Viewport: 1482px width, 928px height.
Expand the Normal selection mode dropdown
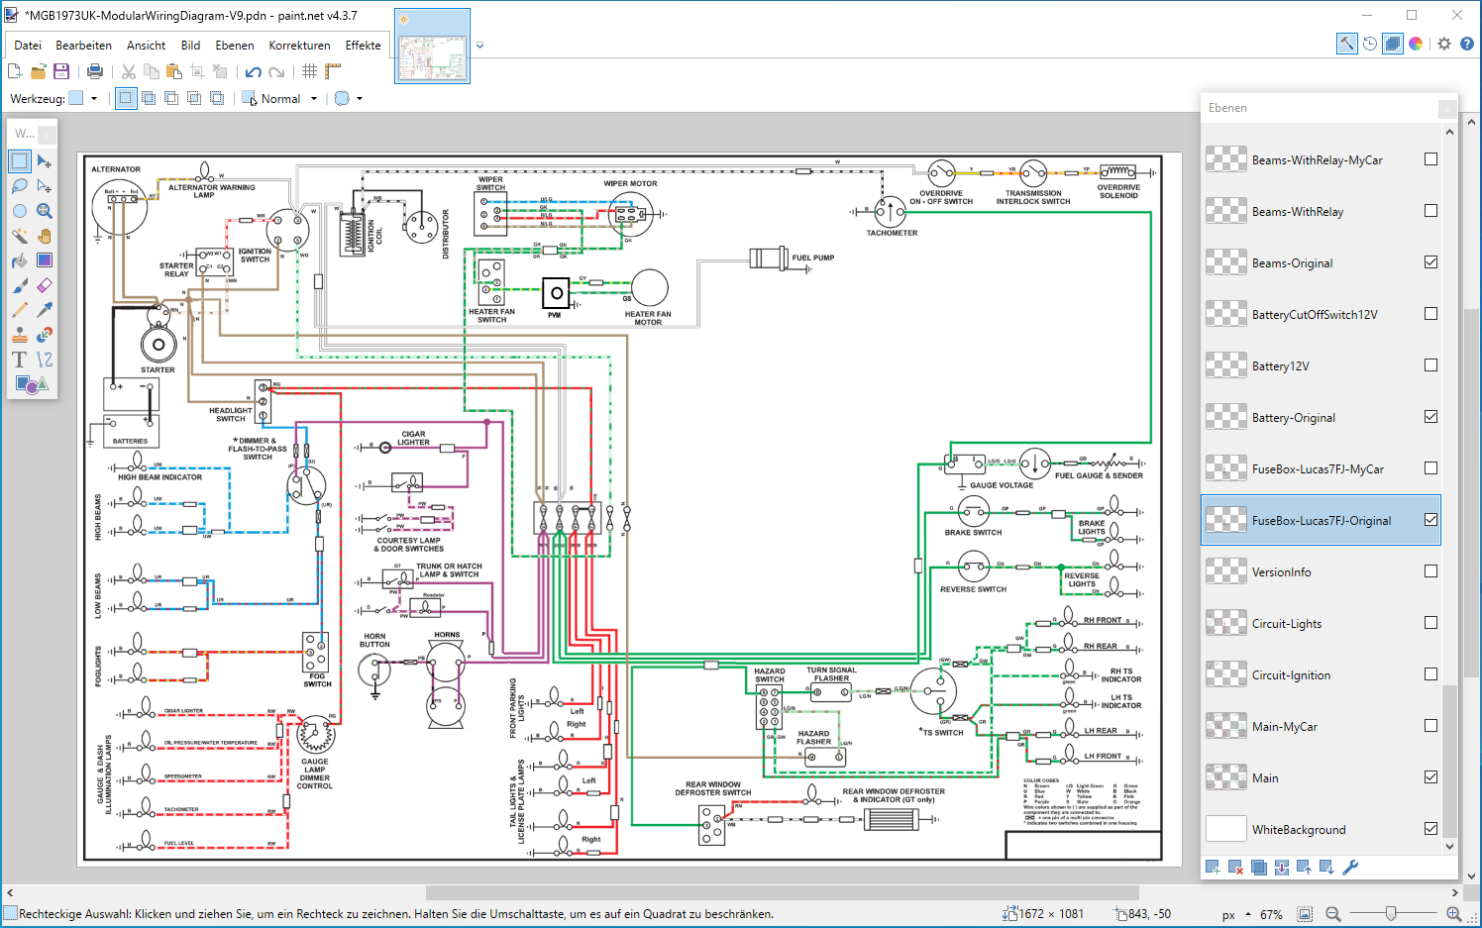314,99
